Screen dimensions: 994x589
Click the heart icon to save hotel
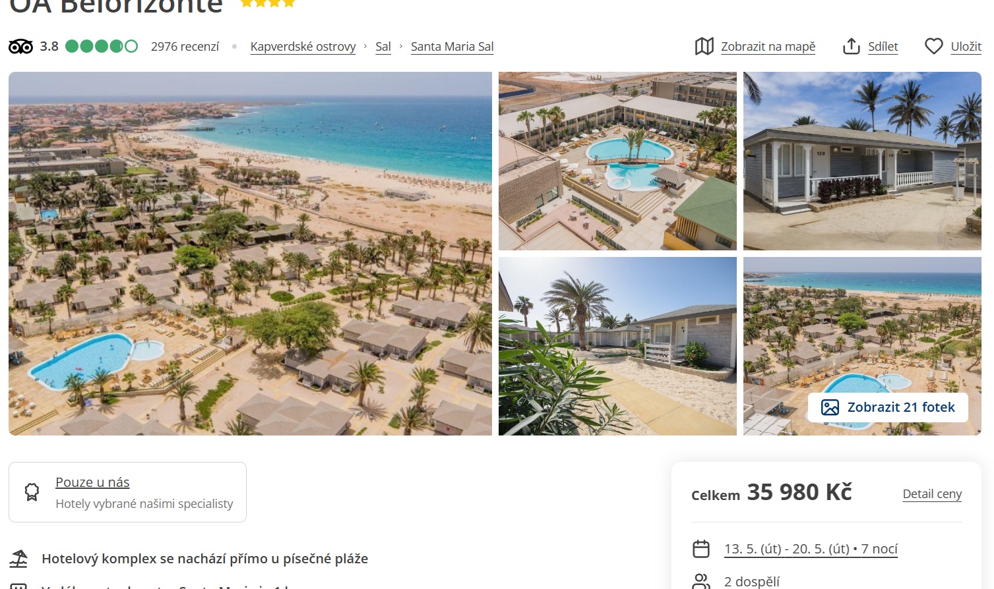(933, 46)
